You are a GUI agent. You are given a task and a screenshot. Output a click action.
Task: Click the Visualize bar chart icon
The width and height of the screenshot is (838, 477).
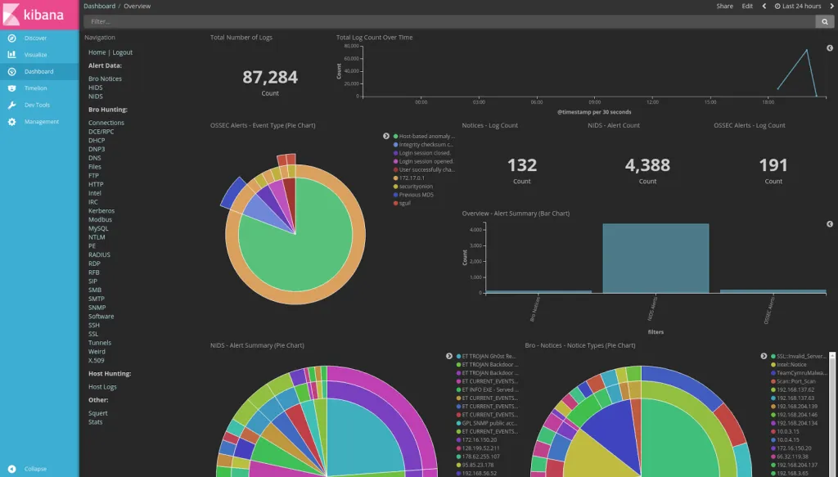(x=11, y=55)
